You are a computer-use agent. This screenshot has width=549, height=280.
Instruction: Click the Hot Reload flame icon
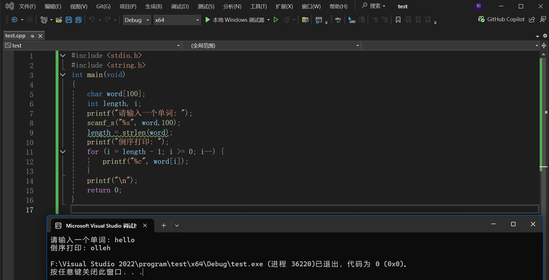point(286,20)
